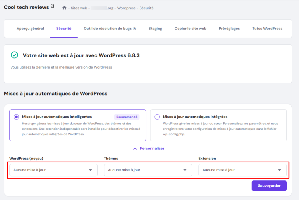Open the Thèmes update dropdown
Image resolution: width=299 pixels, height=200 pixels.
[x=148, y=169]
